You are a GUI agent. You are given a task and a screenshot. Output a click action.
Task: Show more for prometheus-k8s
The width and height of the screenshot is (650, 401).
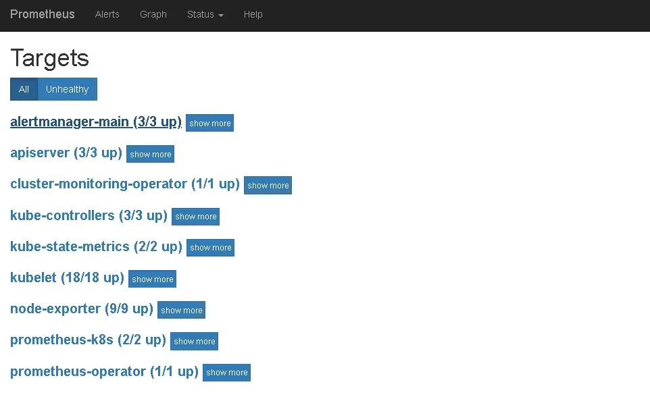[194, 341]
